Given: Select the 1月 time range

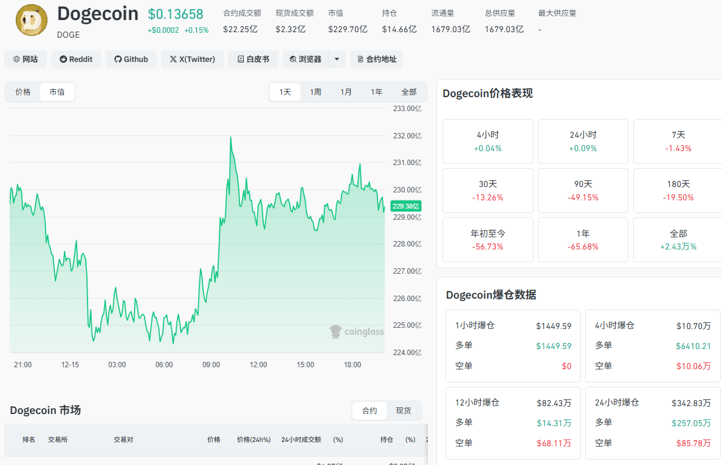Looking at the screenshot, I should pyautogui.click(x=346, y=92).
